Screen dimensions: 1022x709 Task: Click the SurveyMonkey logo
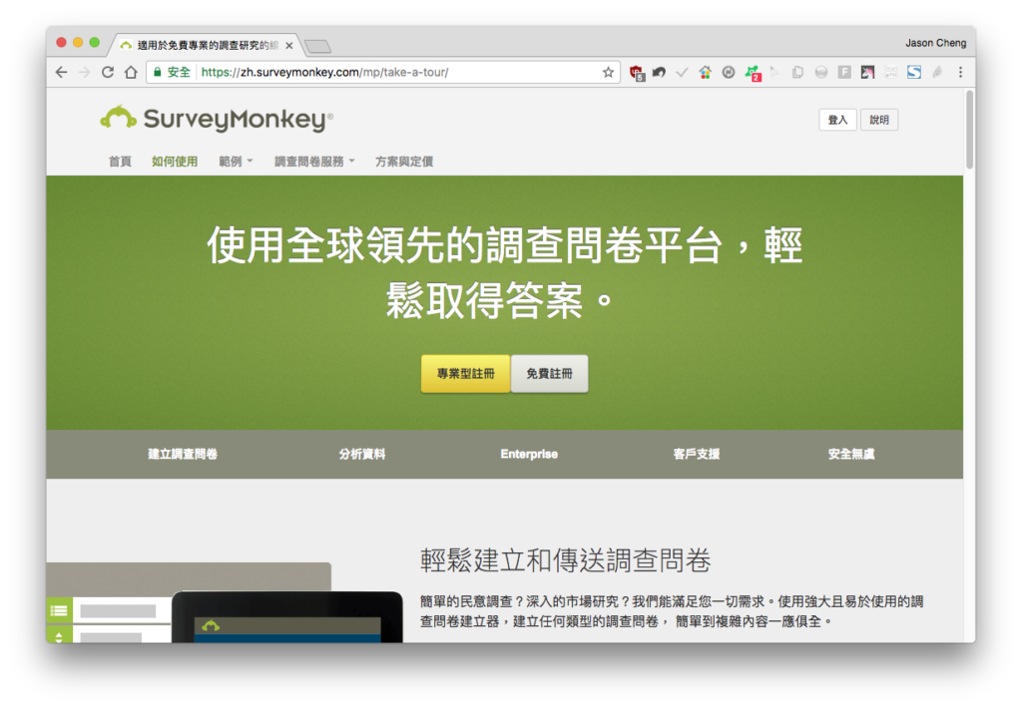(x=217, y=119)
